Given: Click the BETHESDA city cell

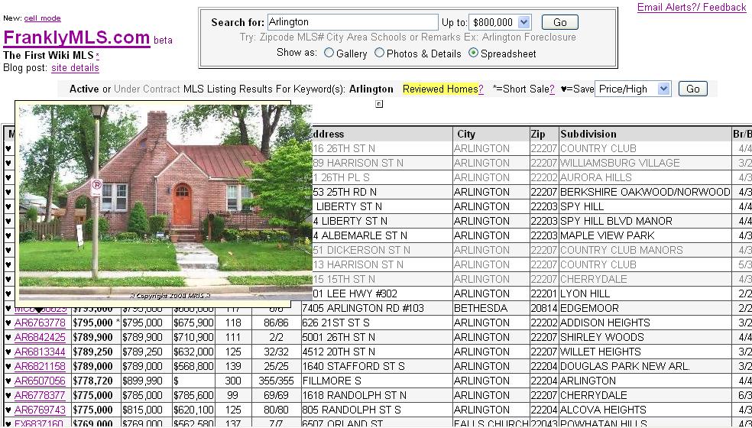Looking at the screenshot, I should click(481, 308).
